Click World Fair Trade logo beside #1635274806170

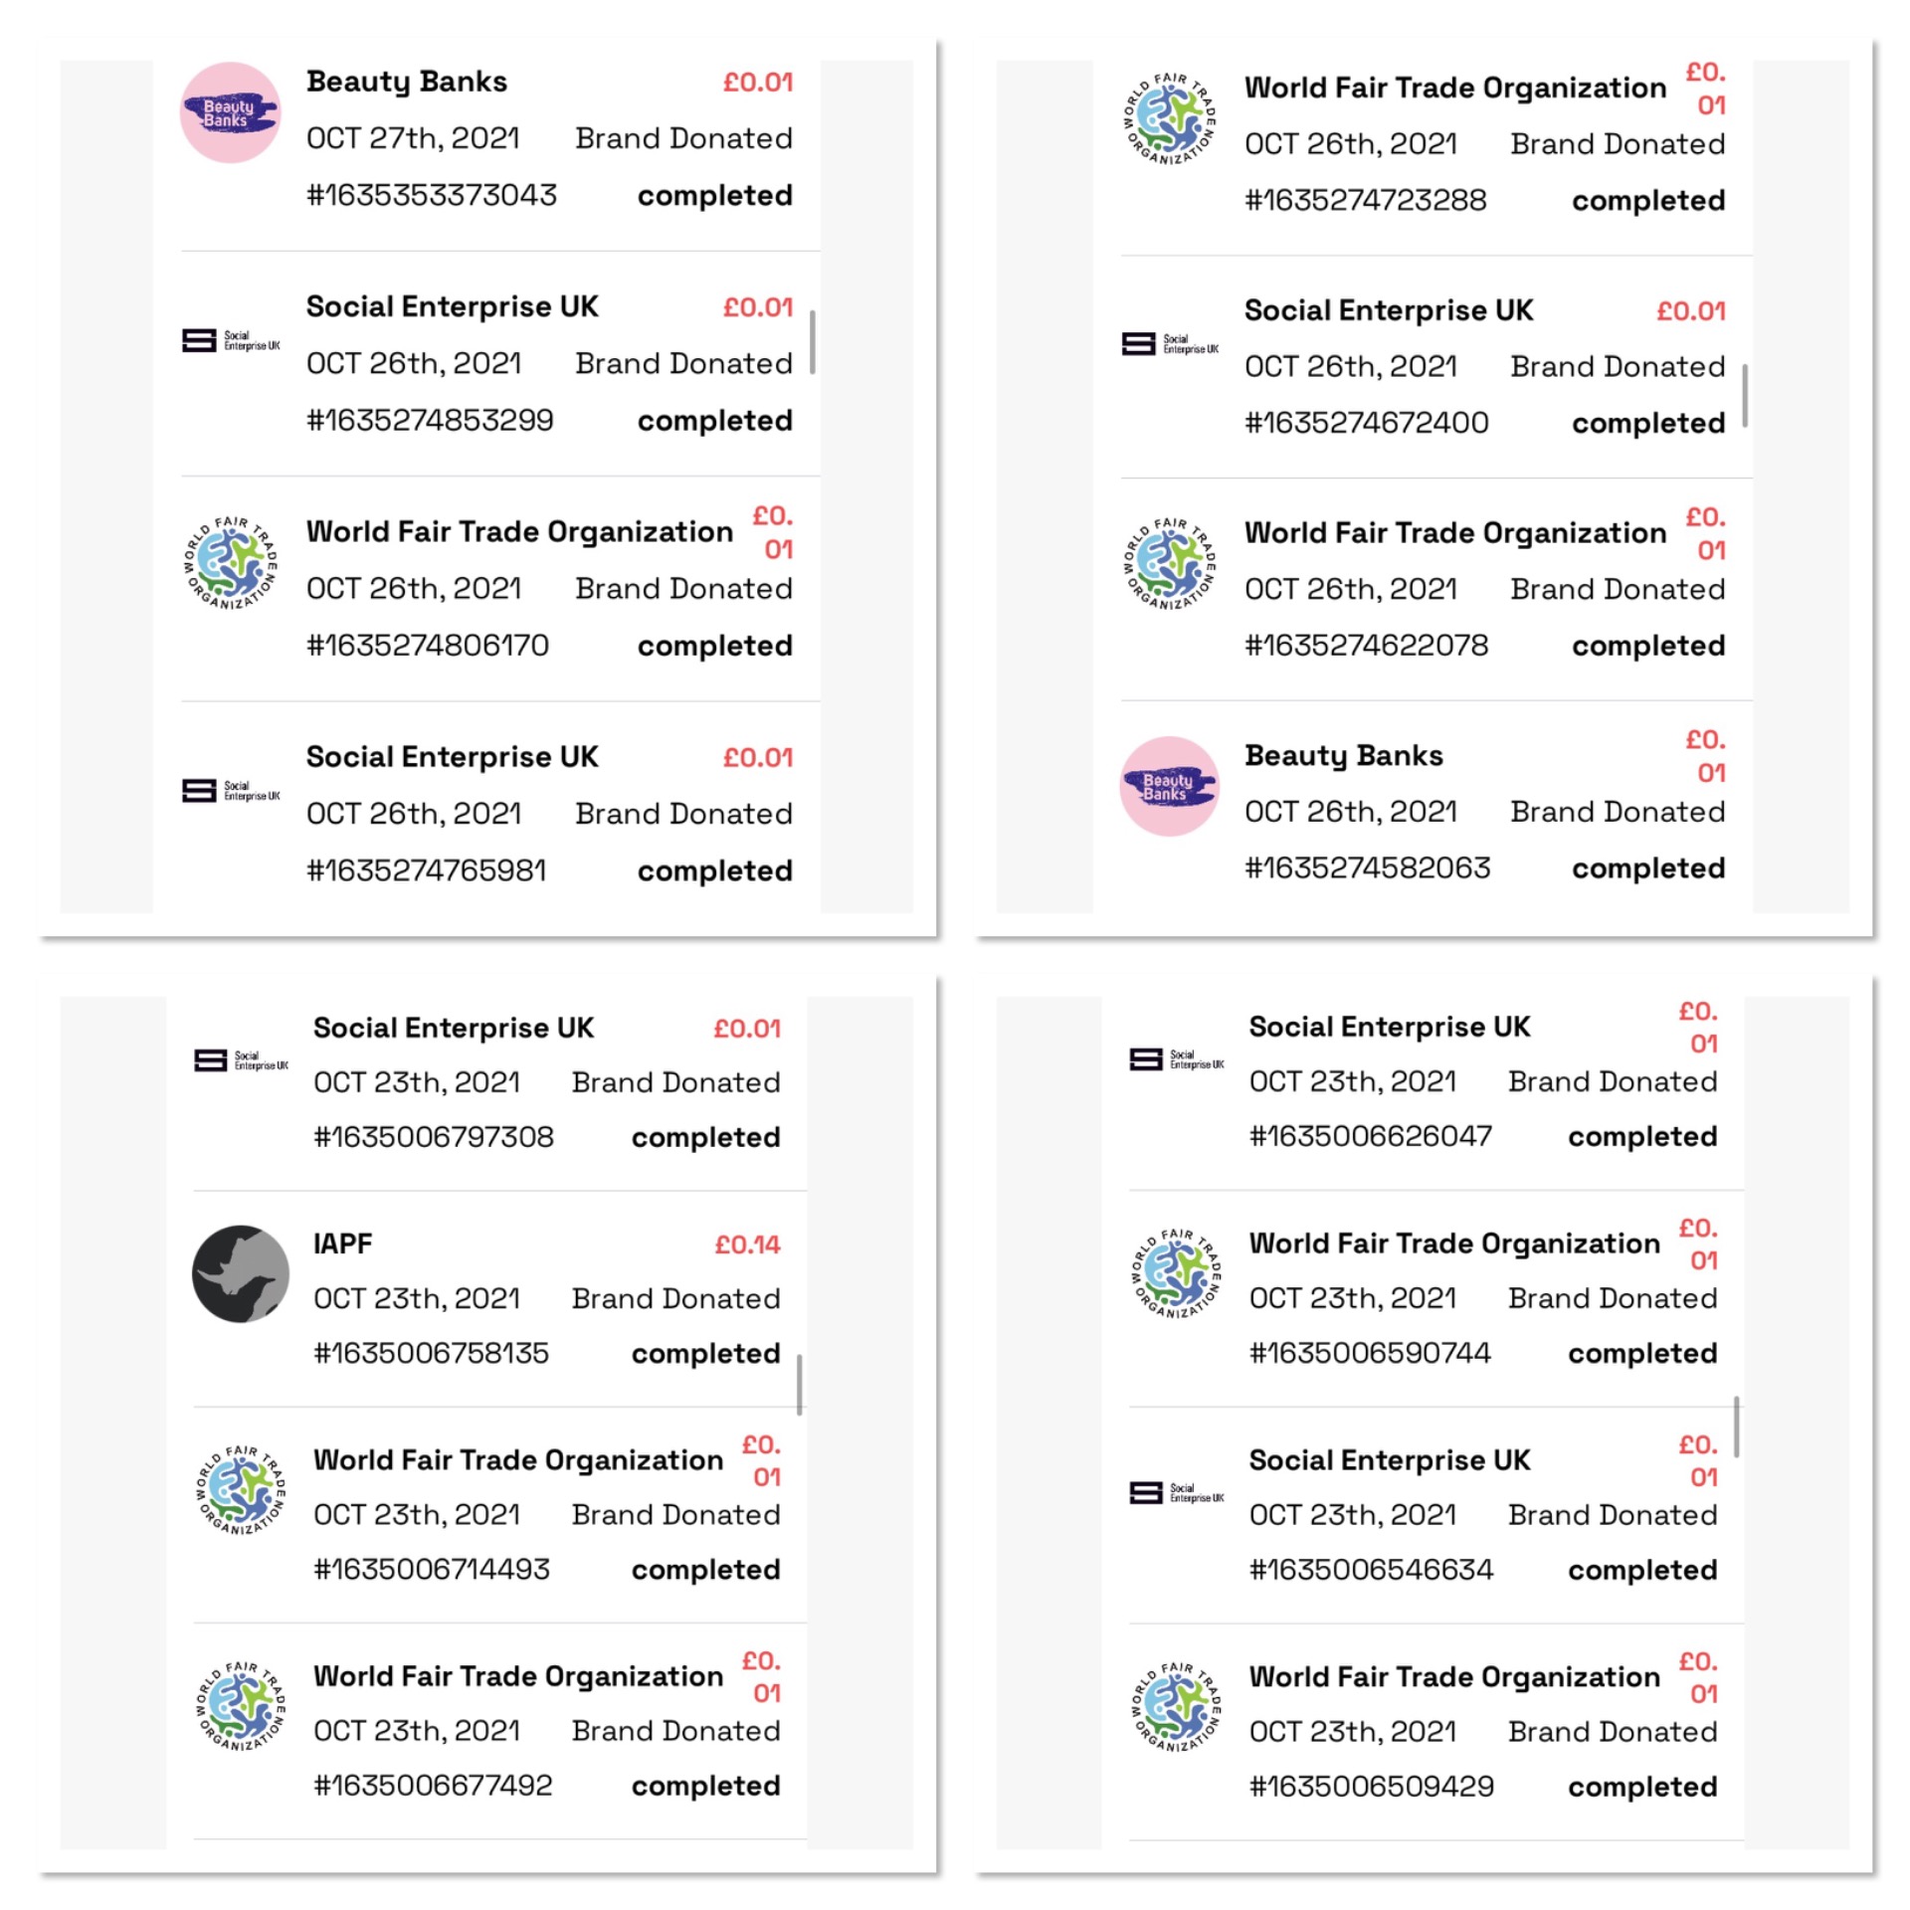click(231, 563)
